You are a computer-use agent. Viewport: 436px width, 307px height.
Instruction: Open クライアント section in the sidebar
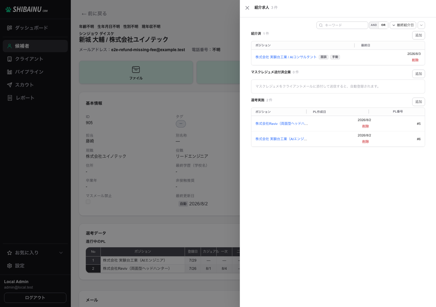pos(35,59)
